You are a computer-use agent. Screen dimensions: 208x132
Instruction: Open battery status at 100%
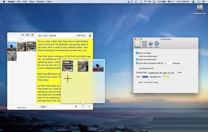click(x=161, y=2)
